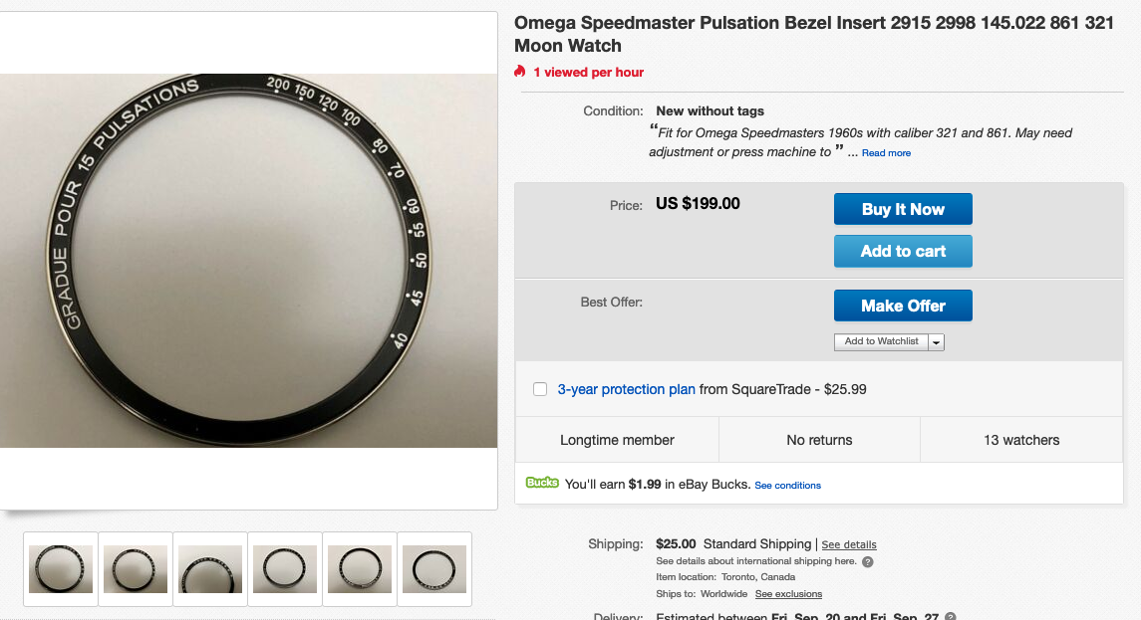Click the Add to Watchlist button
Image resolution: width=1141 pixels, height=620 pixels.
(881, 341)
